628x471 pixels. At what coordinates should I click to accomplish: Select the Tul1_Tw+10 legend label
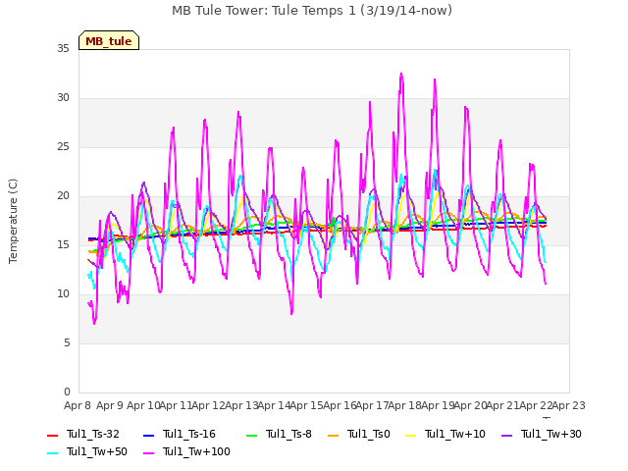point(455,434)
